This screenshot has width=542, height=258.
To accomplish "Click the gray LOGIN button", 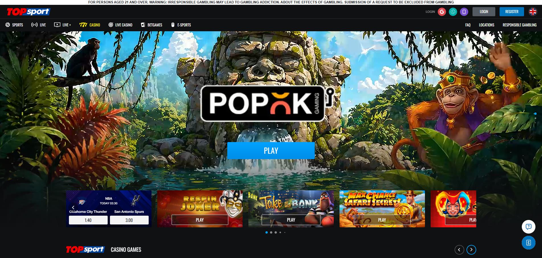I will [484, 12].
